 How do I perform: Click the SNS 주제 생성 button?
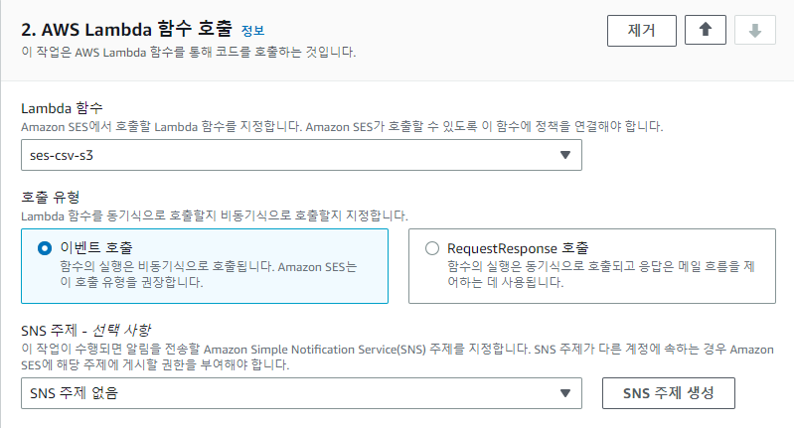point(669,393)
